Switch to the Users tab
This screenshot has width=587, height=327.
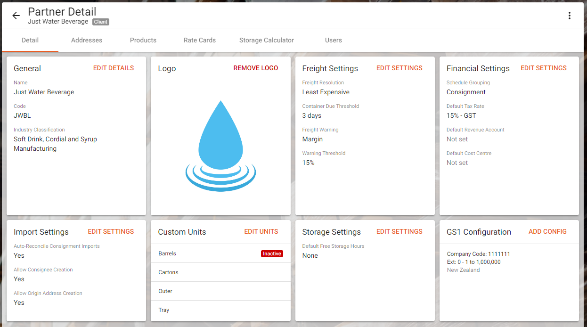[x=334, y=40]
